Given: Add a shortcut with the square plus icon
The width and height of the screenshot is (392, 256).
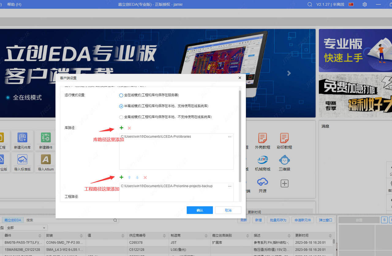Looking at the screenshot, I should [284, 183].
